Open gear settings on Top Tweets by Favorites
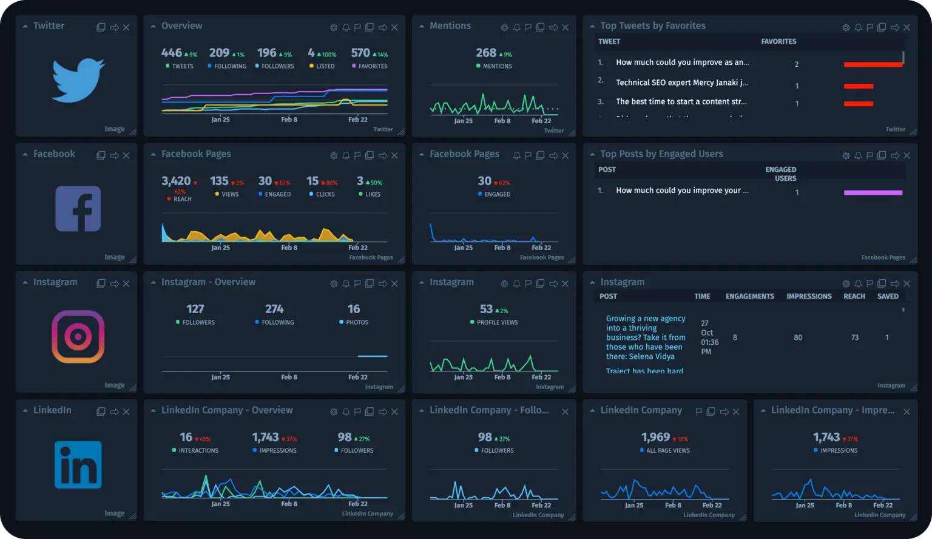 coord(846,27)
